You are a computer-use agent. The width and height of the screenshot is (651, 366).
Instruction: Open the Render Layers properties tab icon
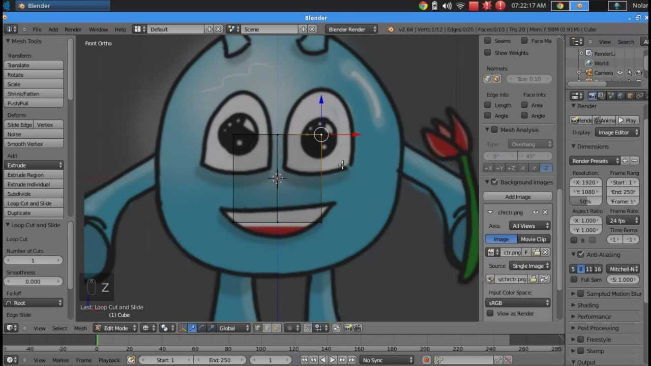(602, 96)
